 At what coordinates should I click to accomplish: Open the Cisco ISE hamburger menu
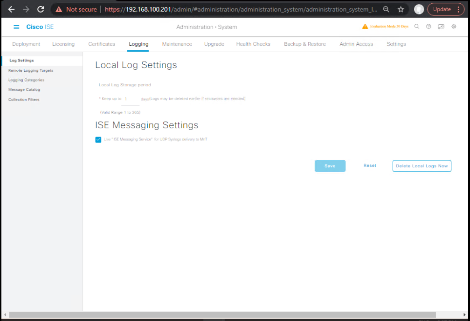pos(16,27)
